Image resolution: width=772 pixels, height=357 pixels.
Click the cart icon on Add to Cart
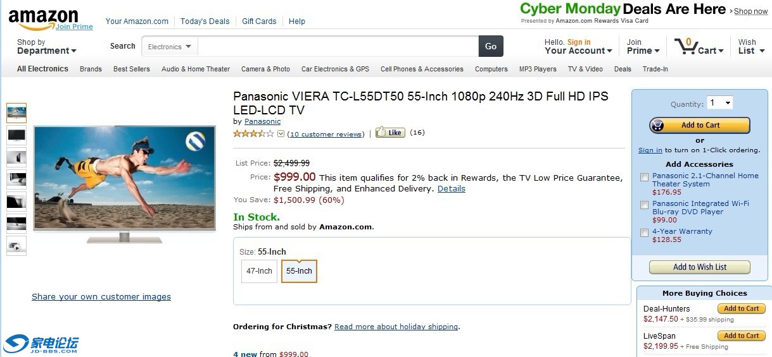pyautogui.click(x=658, y=125)
